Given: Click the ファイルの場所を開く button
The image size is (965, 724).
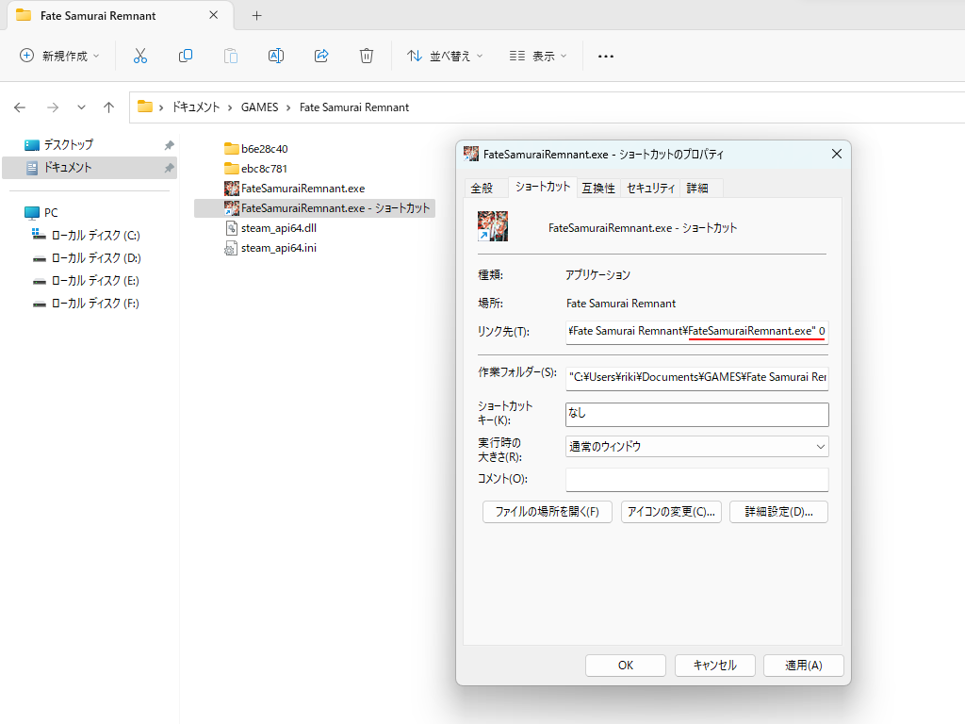Looking at the screenshot, I should 547,512.
